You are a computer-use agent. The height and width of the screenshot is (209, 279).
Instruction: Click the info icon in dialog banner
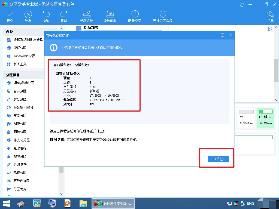click(54, 48)
